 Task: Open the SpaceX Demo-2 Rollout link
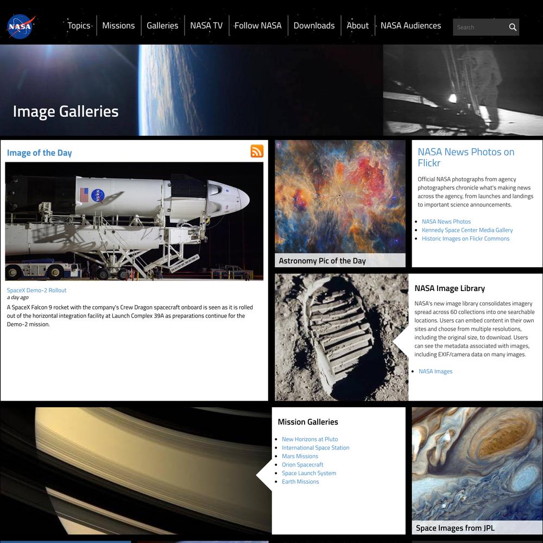pyautogui.click(x=37, y=290)
